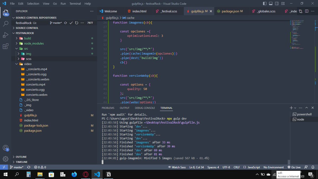Click Explorer views and more actions ellipsis
318x179 pixels.
pyautogui.click(x=92, y=11)
